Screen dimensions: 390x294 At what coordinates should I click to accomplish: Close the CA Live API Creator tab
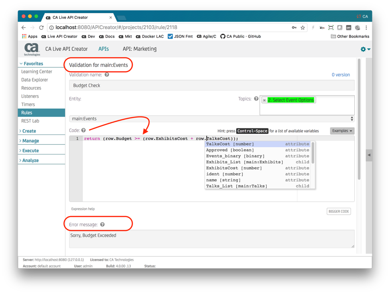[111, 17]
